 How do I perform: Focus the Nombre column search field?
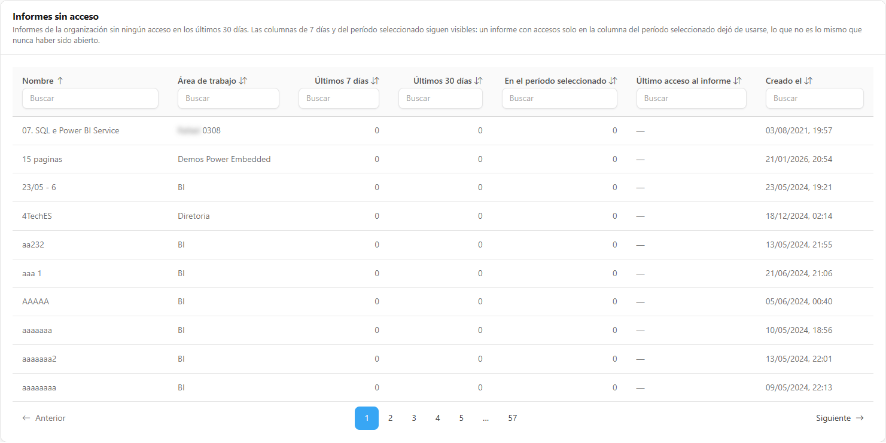pos(90,99)
